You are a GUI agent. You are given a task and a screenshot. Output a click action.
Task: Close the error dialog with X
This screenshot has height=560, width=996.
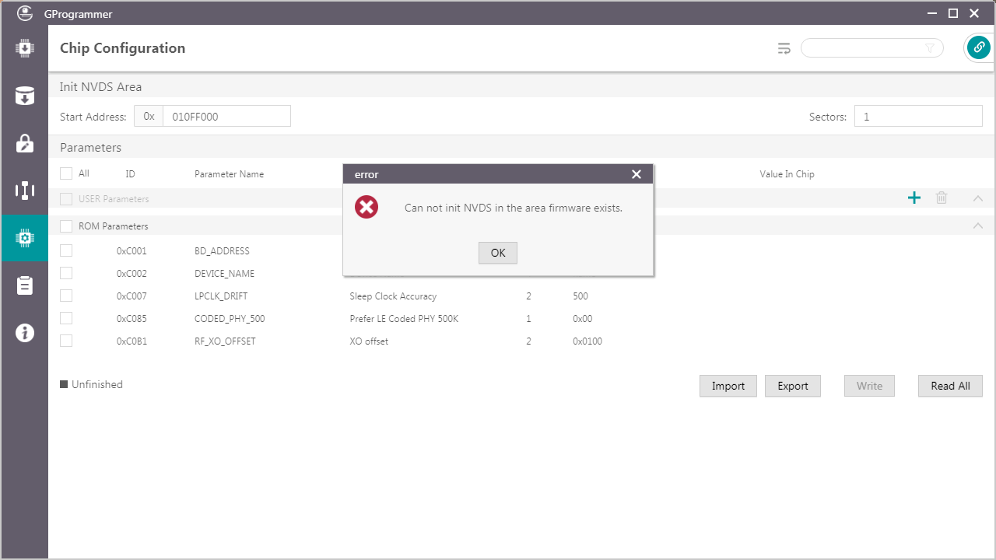637,174
